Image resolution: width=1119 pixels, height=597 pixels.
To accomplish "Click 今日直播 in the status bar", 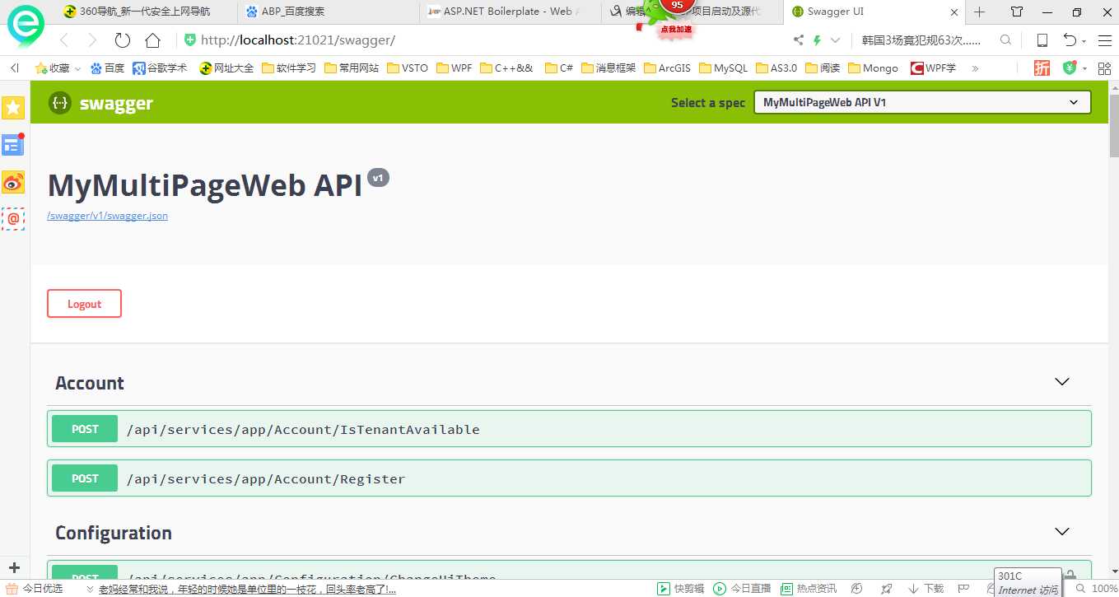I will click(x=742, y=588).
